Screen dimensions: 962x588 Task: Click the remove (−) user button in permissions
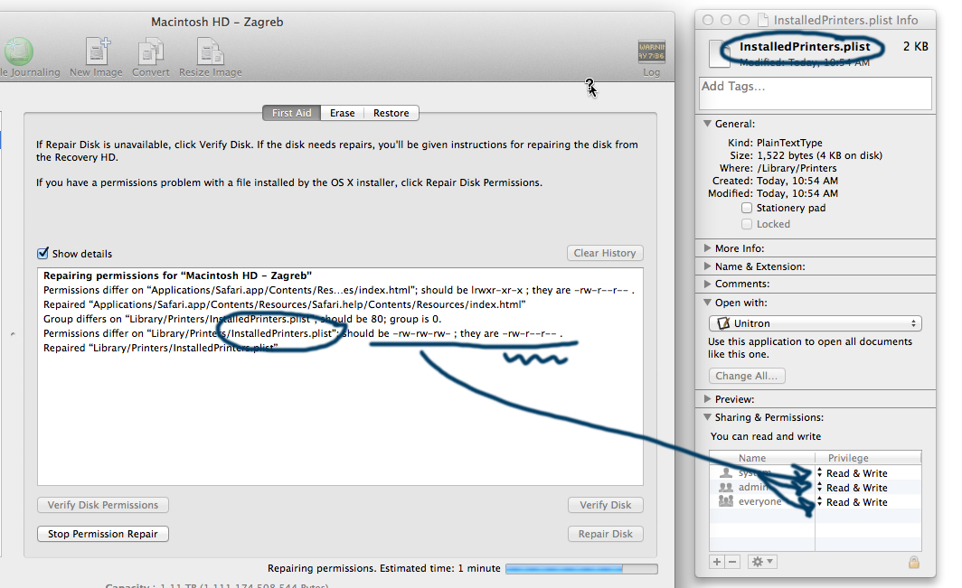tap(732, 562)
